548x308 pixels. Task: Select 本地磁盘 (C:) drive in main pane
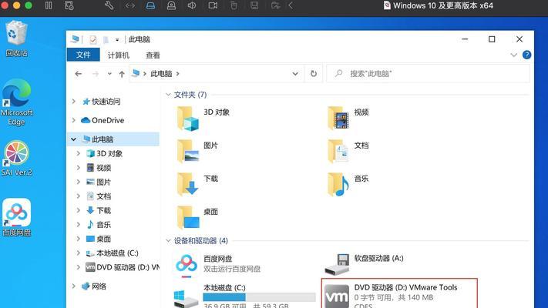[x=244, y=296]
